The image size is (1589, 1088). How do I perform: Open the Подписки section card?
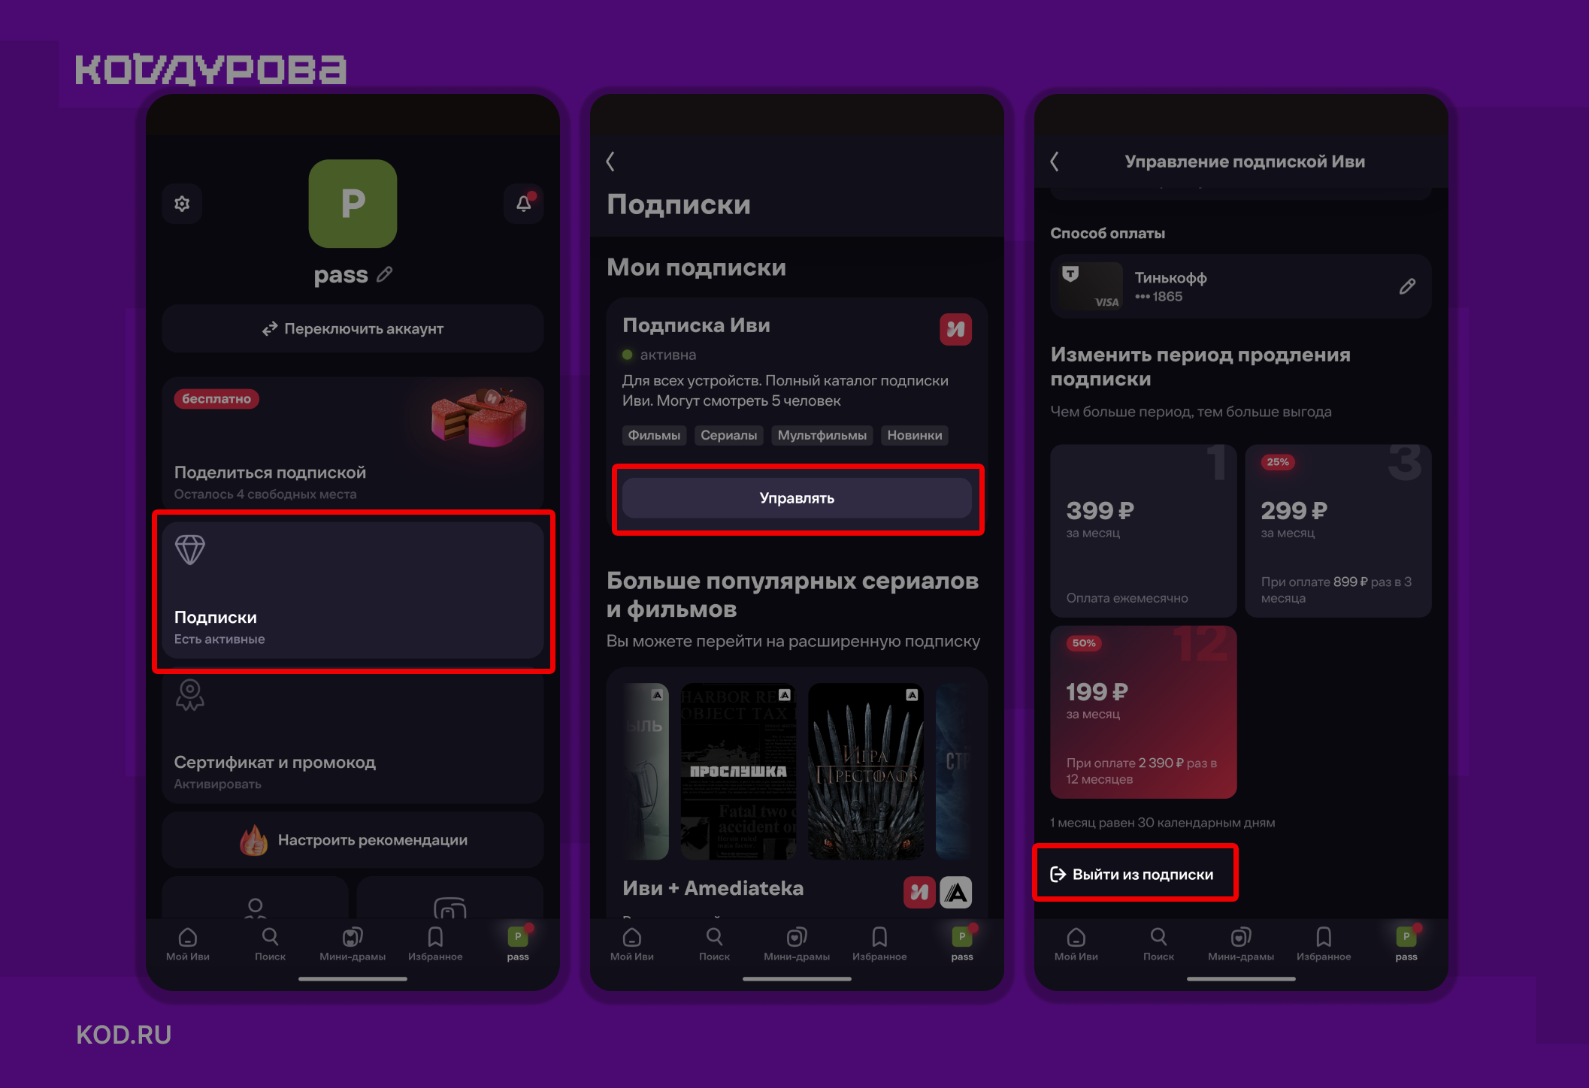click(353, 591)
